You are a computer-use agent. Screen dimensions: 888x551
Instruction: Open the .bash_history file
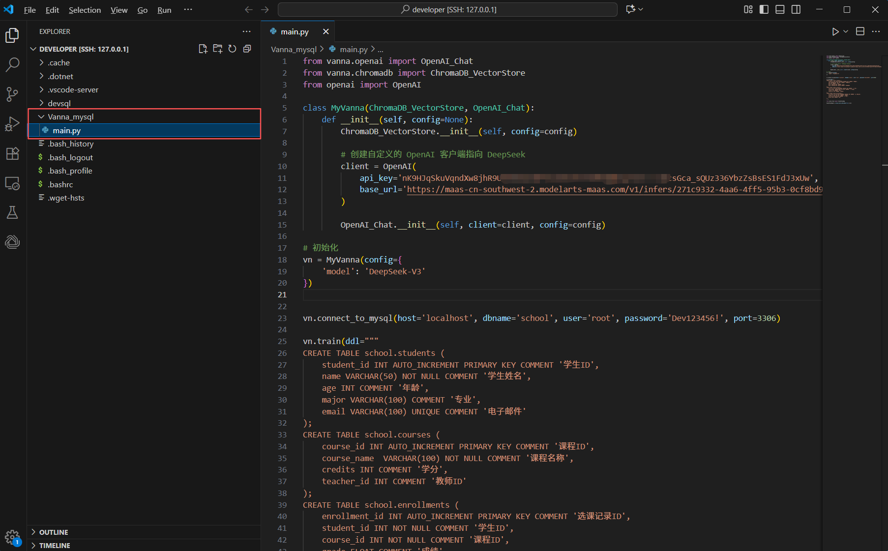tap(144, 144)
